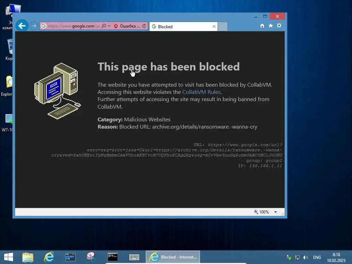Open the Windows Start button
352x264 pixels.
pos(9,257)
